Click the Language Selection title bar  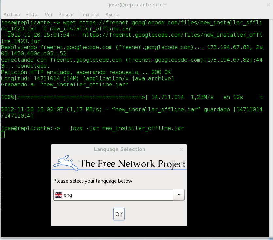click(x=119, y=149)
